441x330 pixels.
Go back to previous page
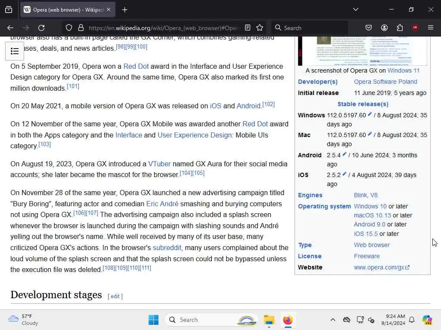point(10,28)
